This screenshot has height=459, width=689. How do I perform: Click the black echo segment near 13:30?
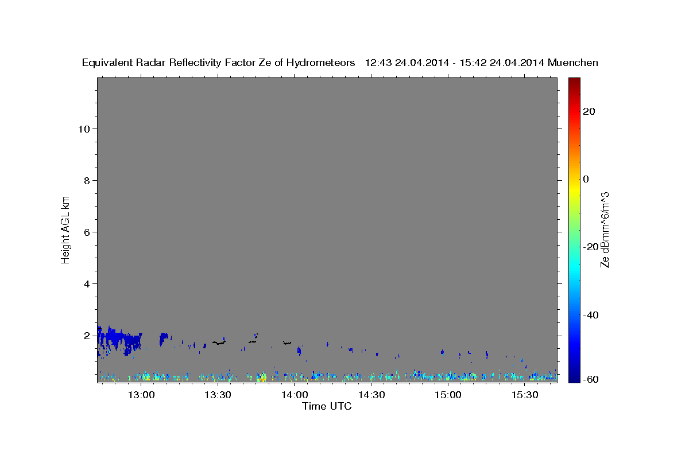tap(219, 343)
